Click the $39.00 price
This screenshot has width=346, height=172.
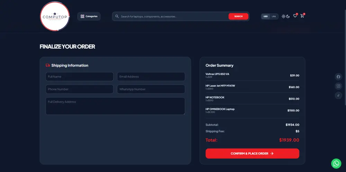[294, 75]
